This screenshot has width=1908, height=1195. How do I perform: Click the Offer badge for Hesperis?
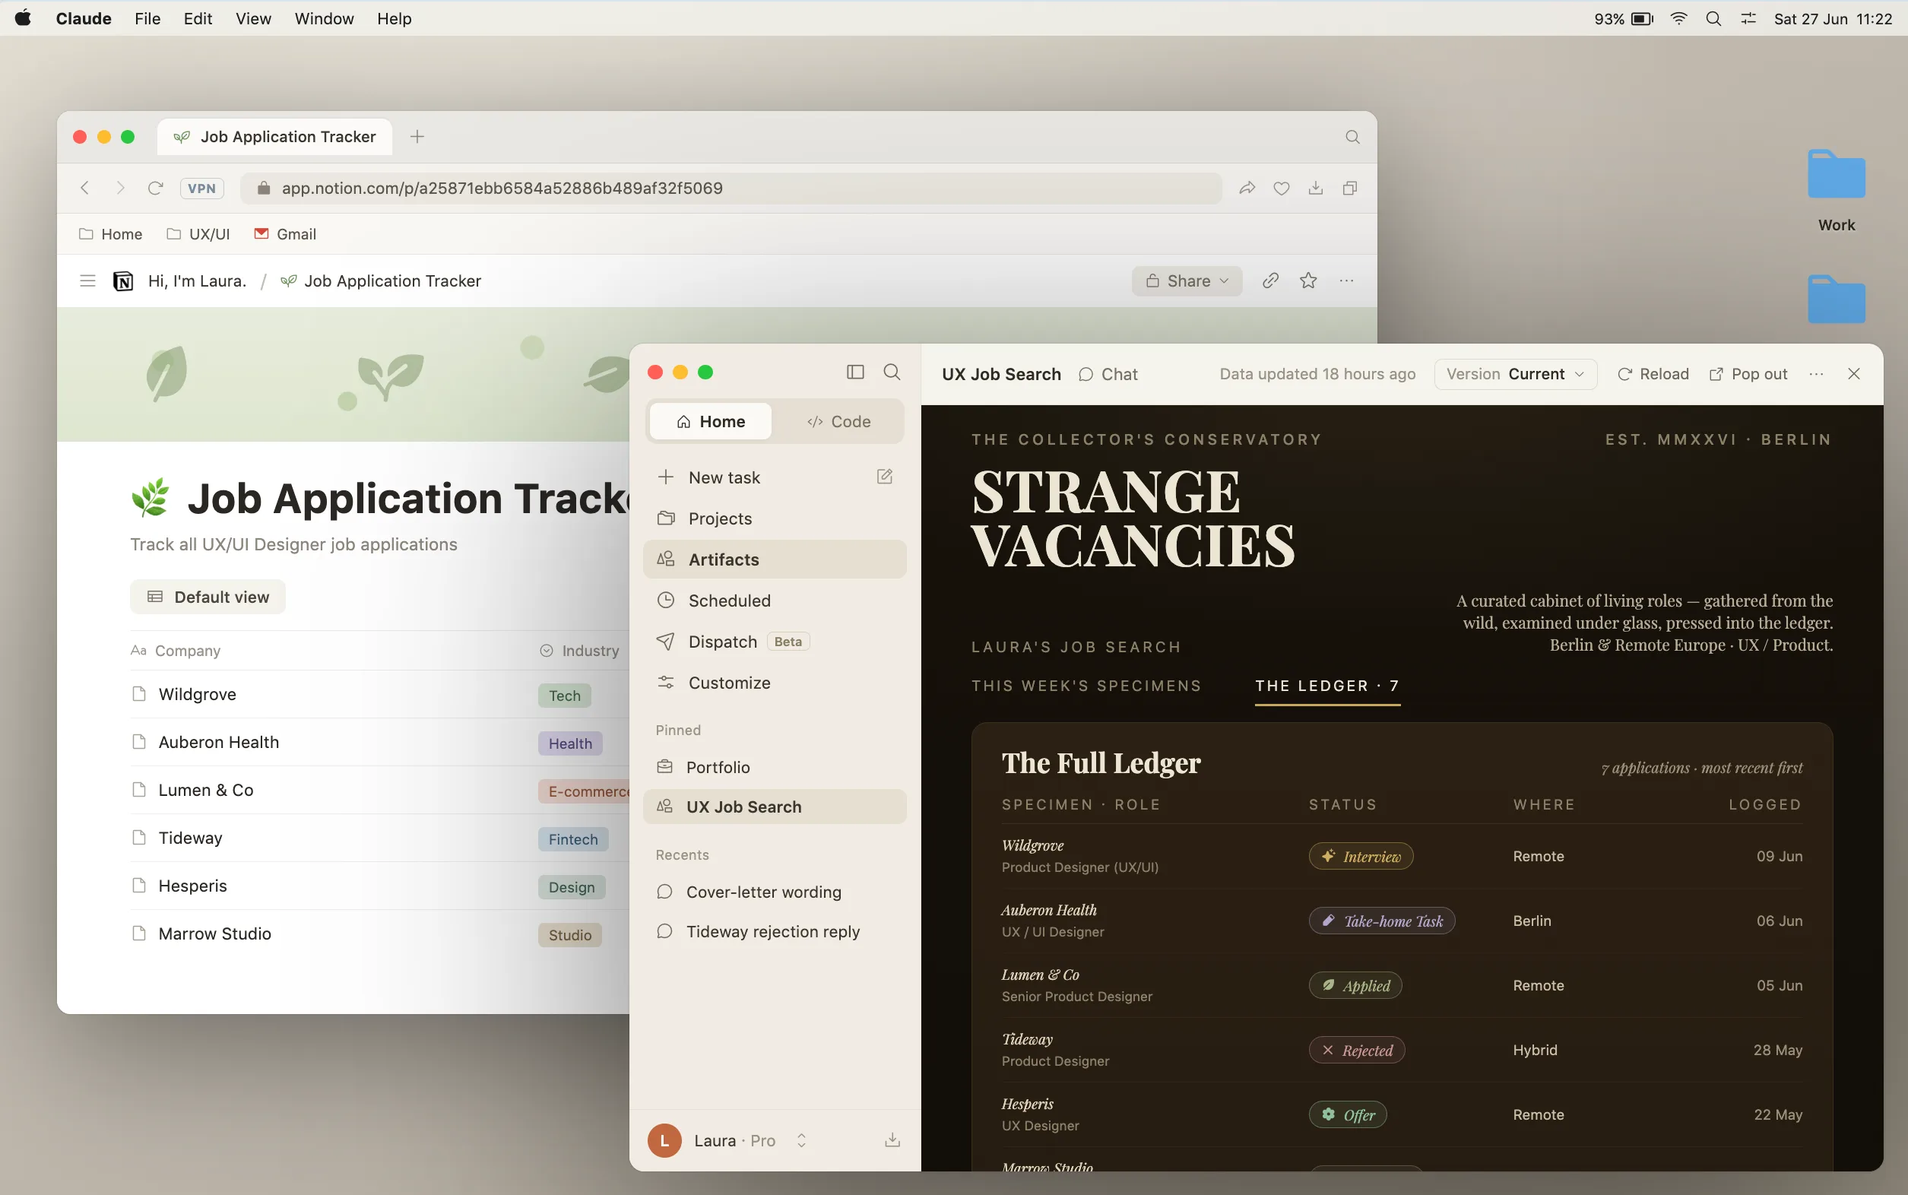pyautogui.click(x=1348, y=1115)
